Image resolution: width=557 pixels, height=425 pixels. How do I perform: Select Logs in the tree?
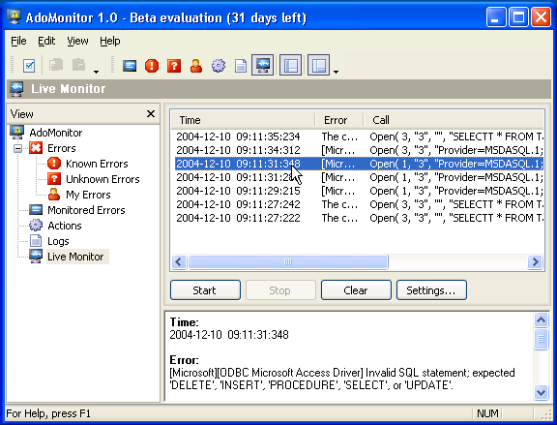tap(58, 241)
